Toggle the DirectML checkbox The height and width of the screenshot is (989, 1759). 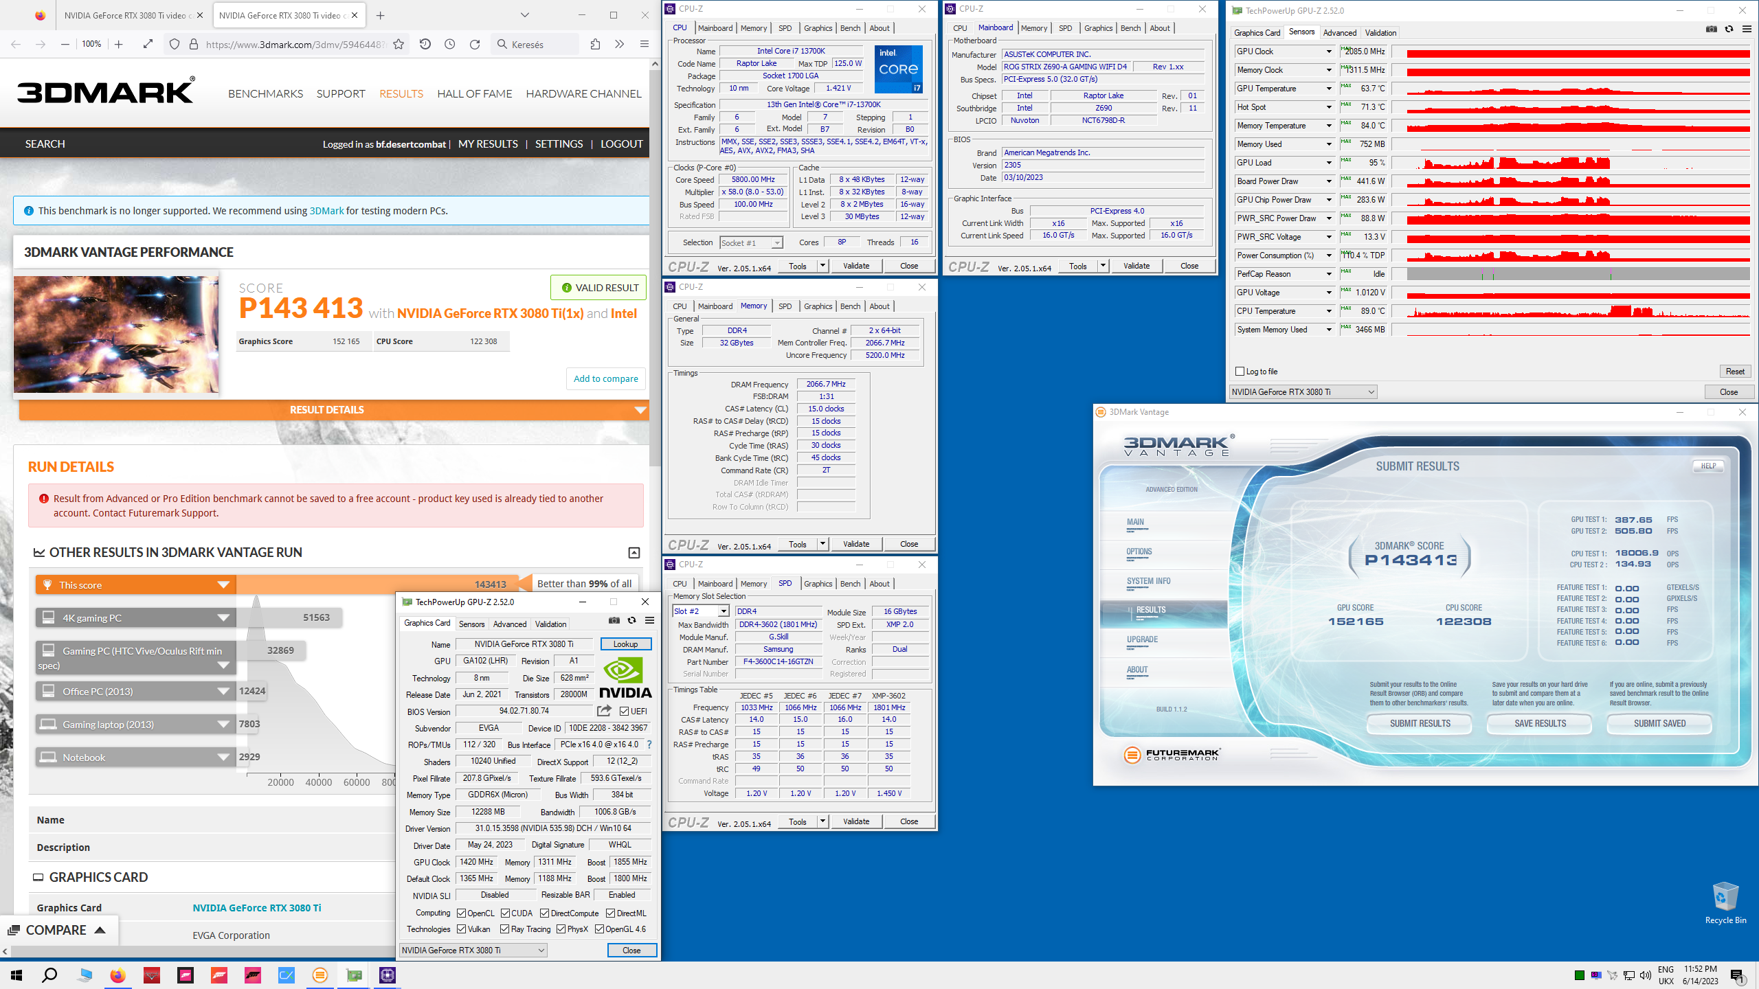[x=610, y=913]
